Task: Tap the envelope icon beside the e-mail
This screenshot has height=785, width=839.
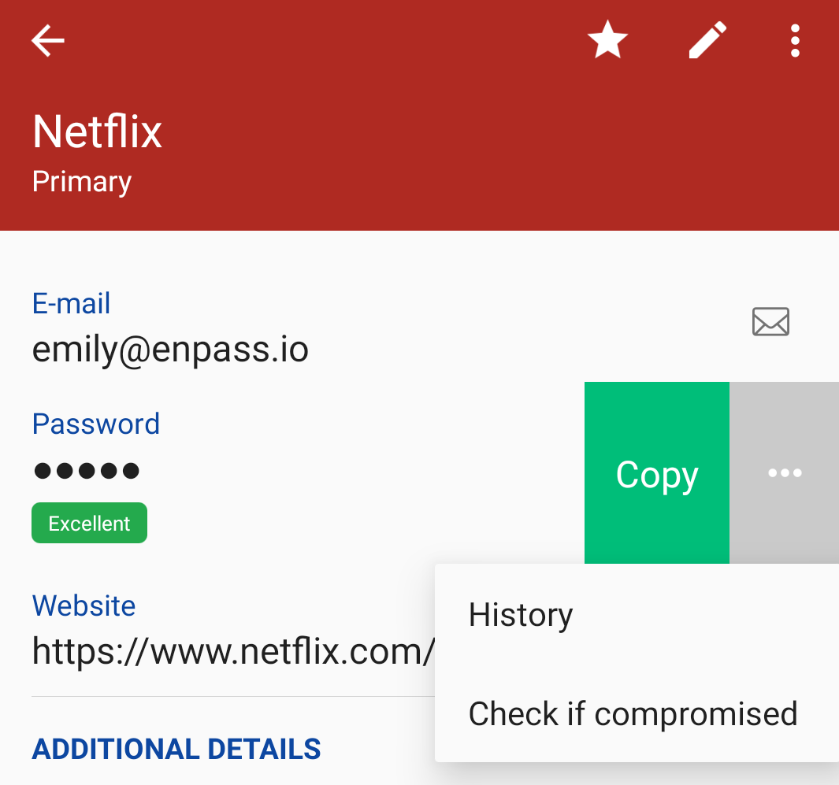Action: pos(770,321)
